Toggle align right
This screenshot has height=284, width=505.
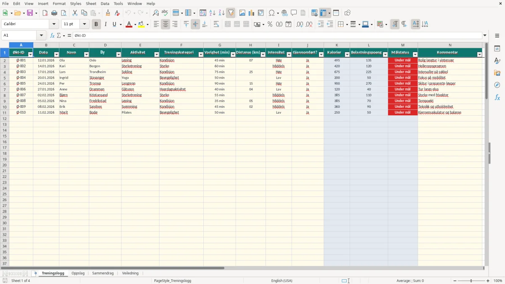coord(175,24)
